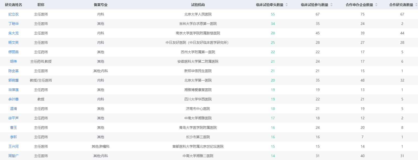Click the 教授/主任医师 title cell

coord(41,80)
